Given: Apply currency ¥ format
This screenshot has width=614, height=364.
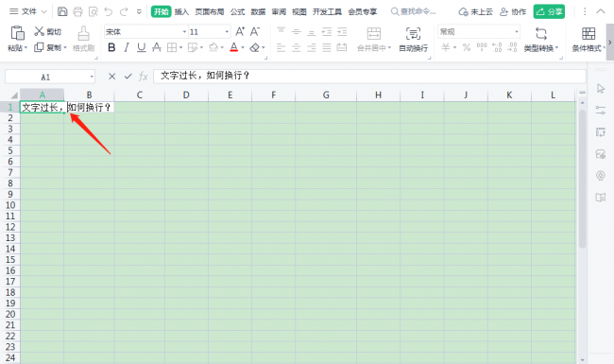Looking at the screenshot, I should (446, 48).
